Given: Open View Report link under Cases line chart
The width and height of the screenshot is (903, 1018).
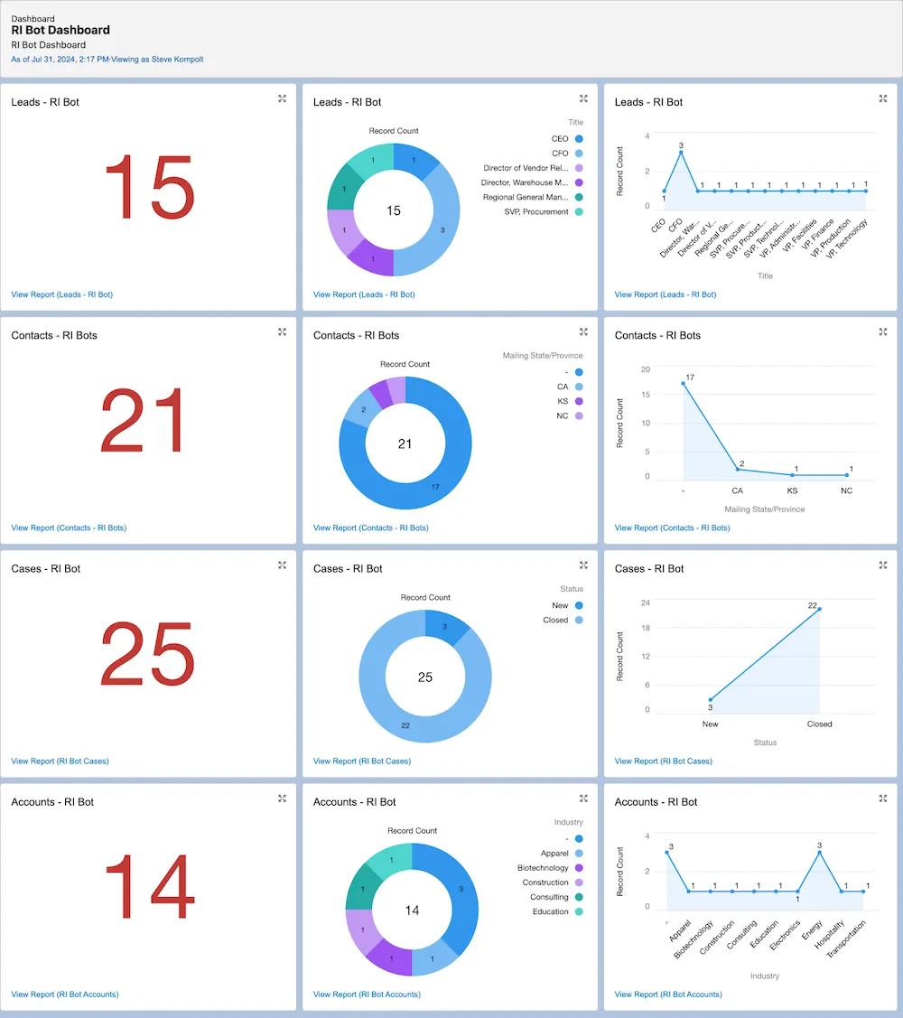Looking at the screenshot, I should (x=664, y=761).
